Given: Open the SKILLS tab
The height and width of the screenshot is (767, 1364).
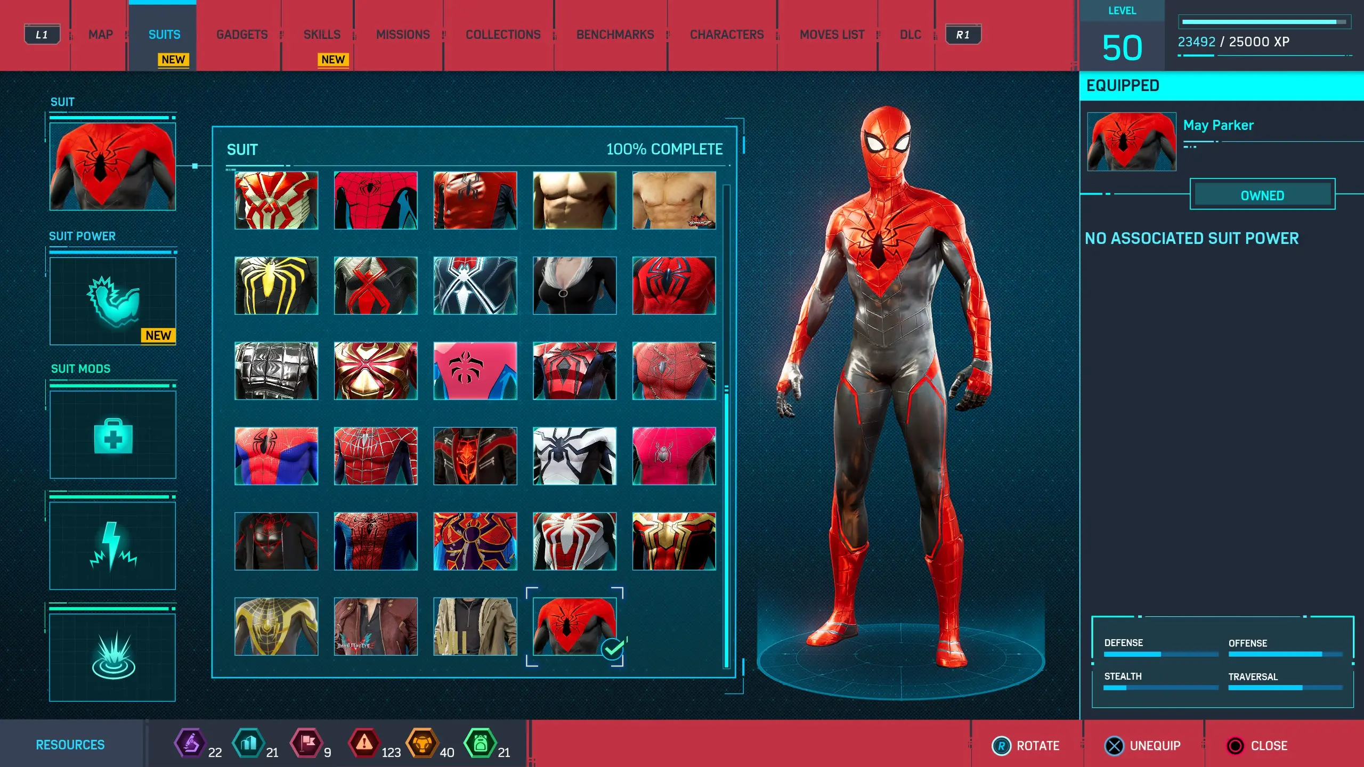Looking at the screenshot, I should [x=322, y=35].
